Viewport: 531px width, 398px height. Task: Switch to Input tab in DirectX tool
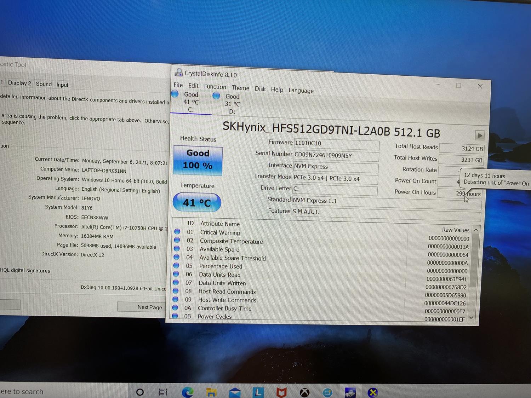click(62, 85)
